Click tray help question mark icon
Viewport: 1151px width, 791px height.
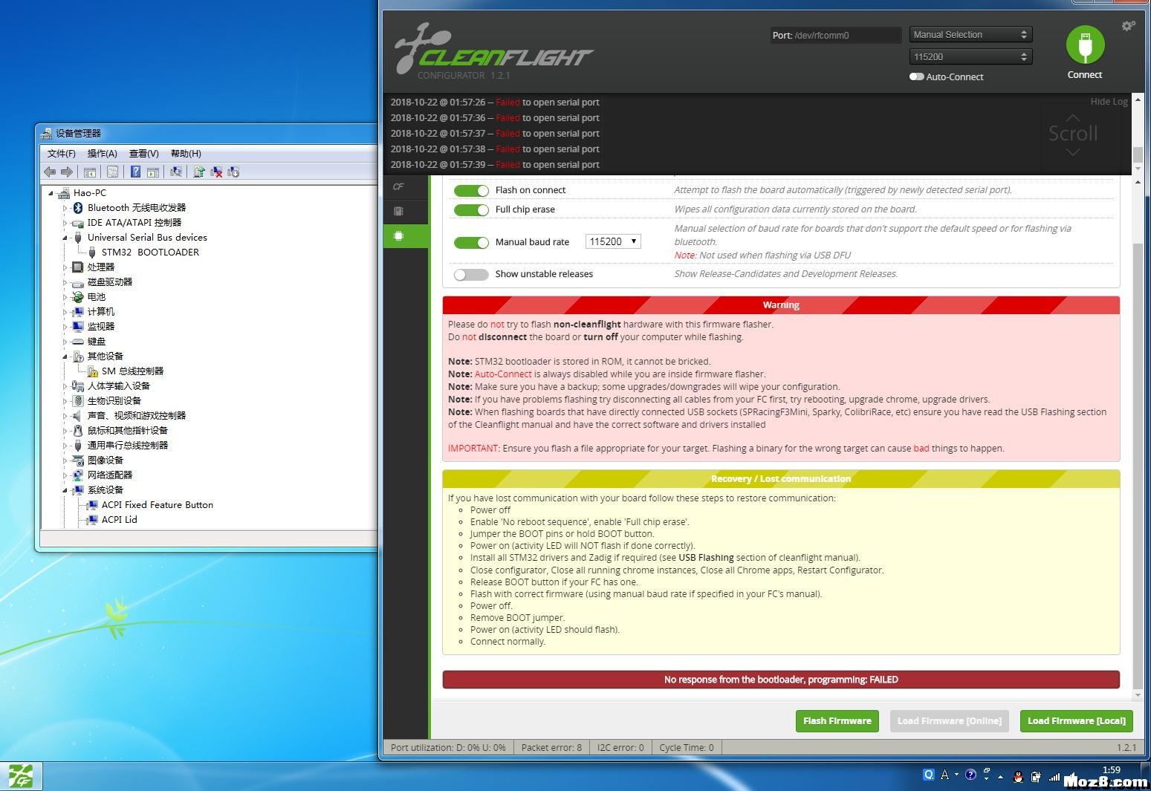(x=970, y=775)
